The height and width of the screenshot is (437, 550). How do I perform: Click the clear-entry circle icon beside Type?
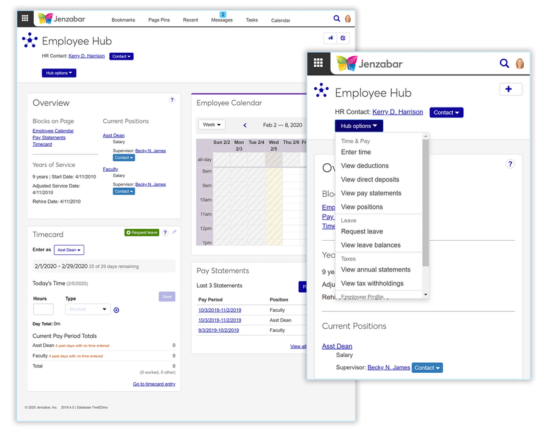pos(117,310)
